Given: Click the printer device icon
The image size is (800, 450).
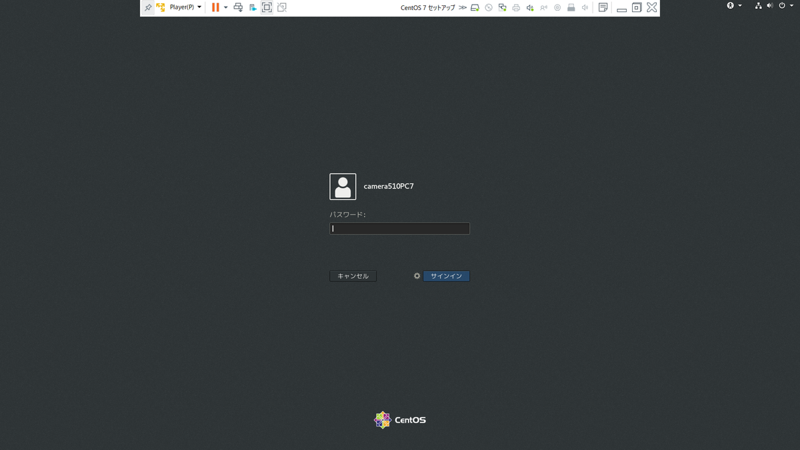Looking at the screenshot, I should point(516,8).
